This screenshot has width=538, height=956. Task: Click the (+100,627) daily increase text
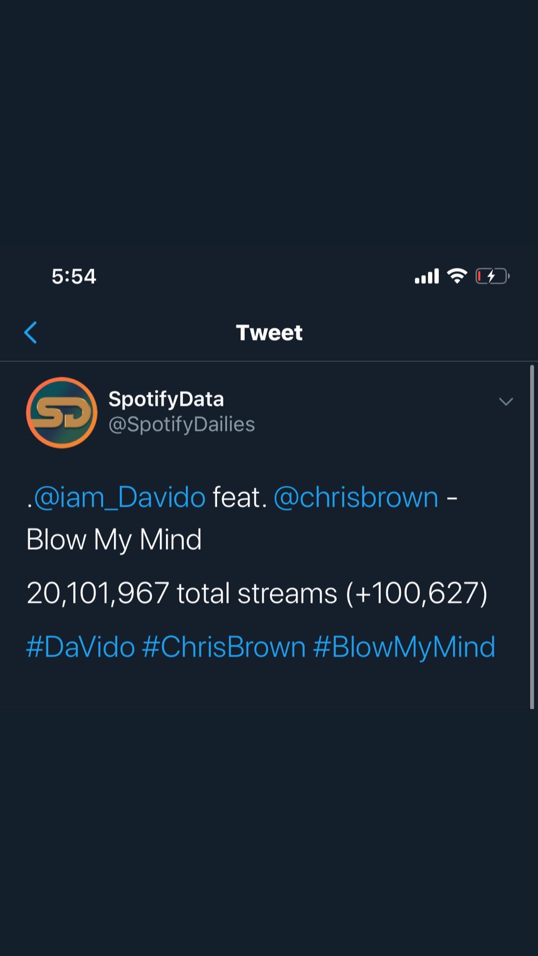point(416,594)
